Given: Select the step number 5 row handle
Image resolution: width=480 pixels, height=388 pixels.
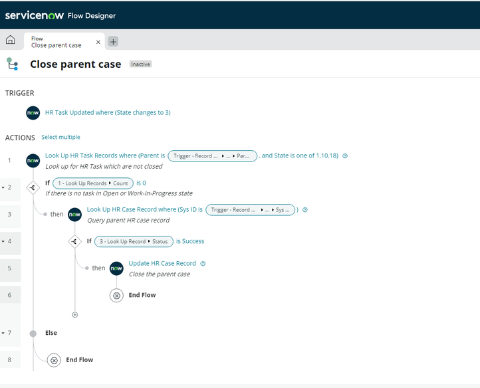Looking at the screenshot, I should click(x=9, y=268).
